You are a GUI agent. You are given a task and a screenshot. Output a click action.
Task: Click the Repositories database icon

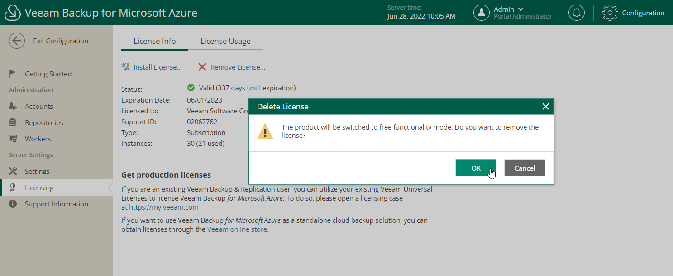[x=13, y=122]
